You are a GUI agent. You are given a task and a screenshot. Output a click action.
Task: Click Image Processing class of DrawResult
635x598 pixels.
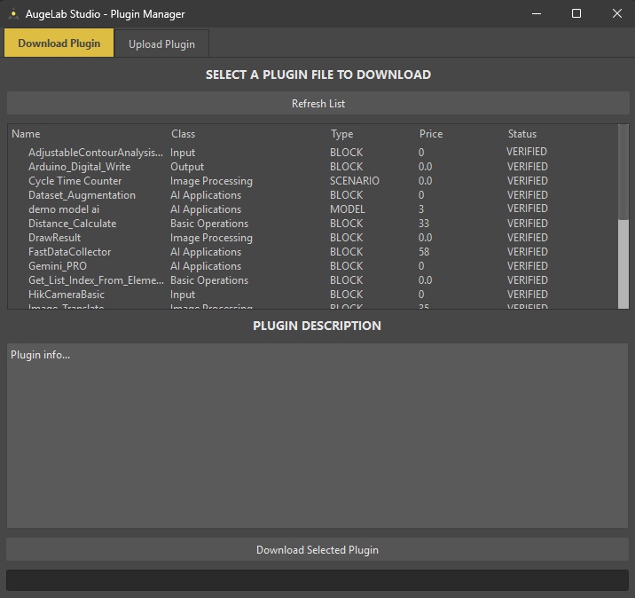211,238
